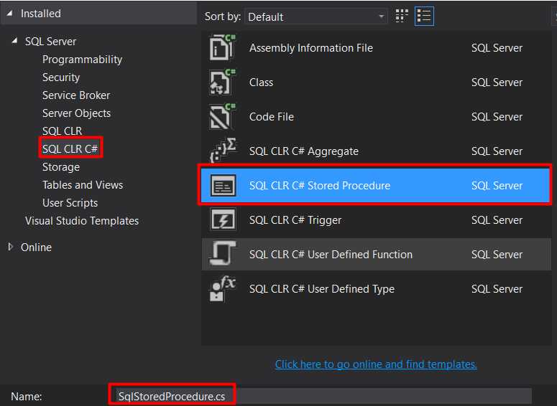Select Service Broker category
Screen dimensions: 557x406
point(76,95)
